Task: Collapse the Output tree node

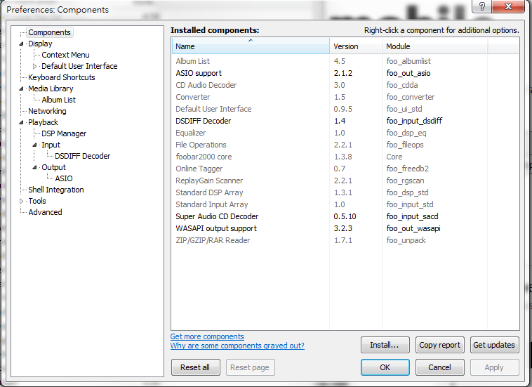Action: pyautogui.click(x=34, y=167)
